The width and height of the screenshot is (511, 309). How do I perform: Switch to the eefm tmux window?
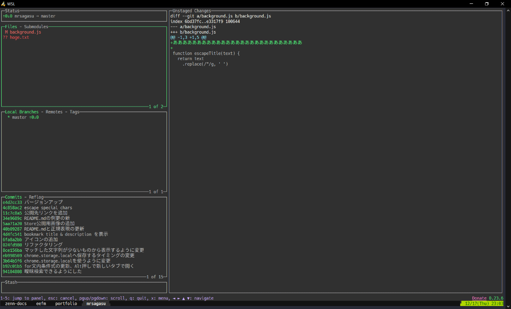click(x=41, y=303)
